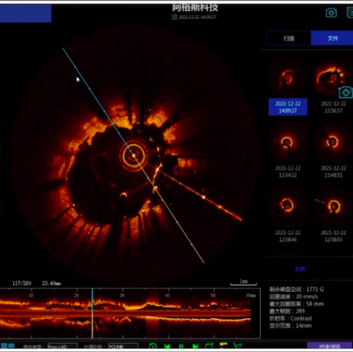Click the green replay loop icon
Screen dimensions: 353x352
(x=153, y=346)
